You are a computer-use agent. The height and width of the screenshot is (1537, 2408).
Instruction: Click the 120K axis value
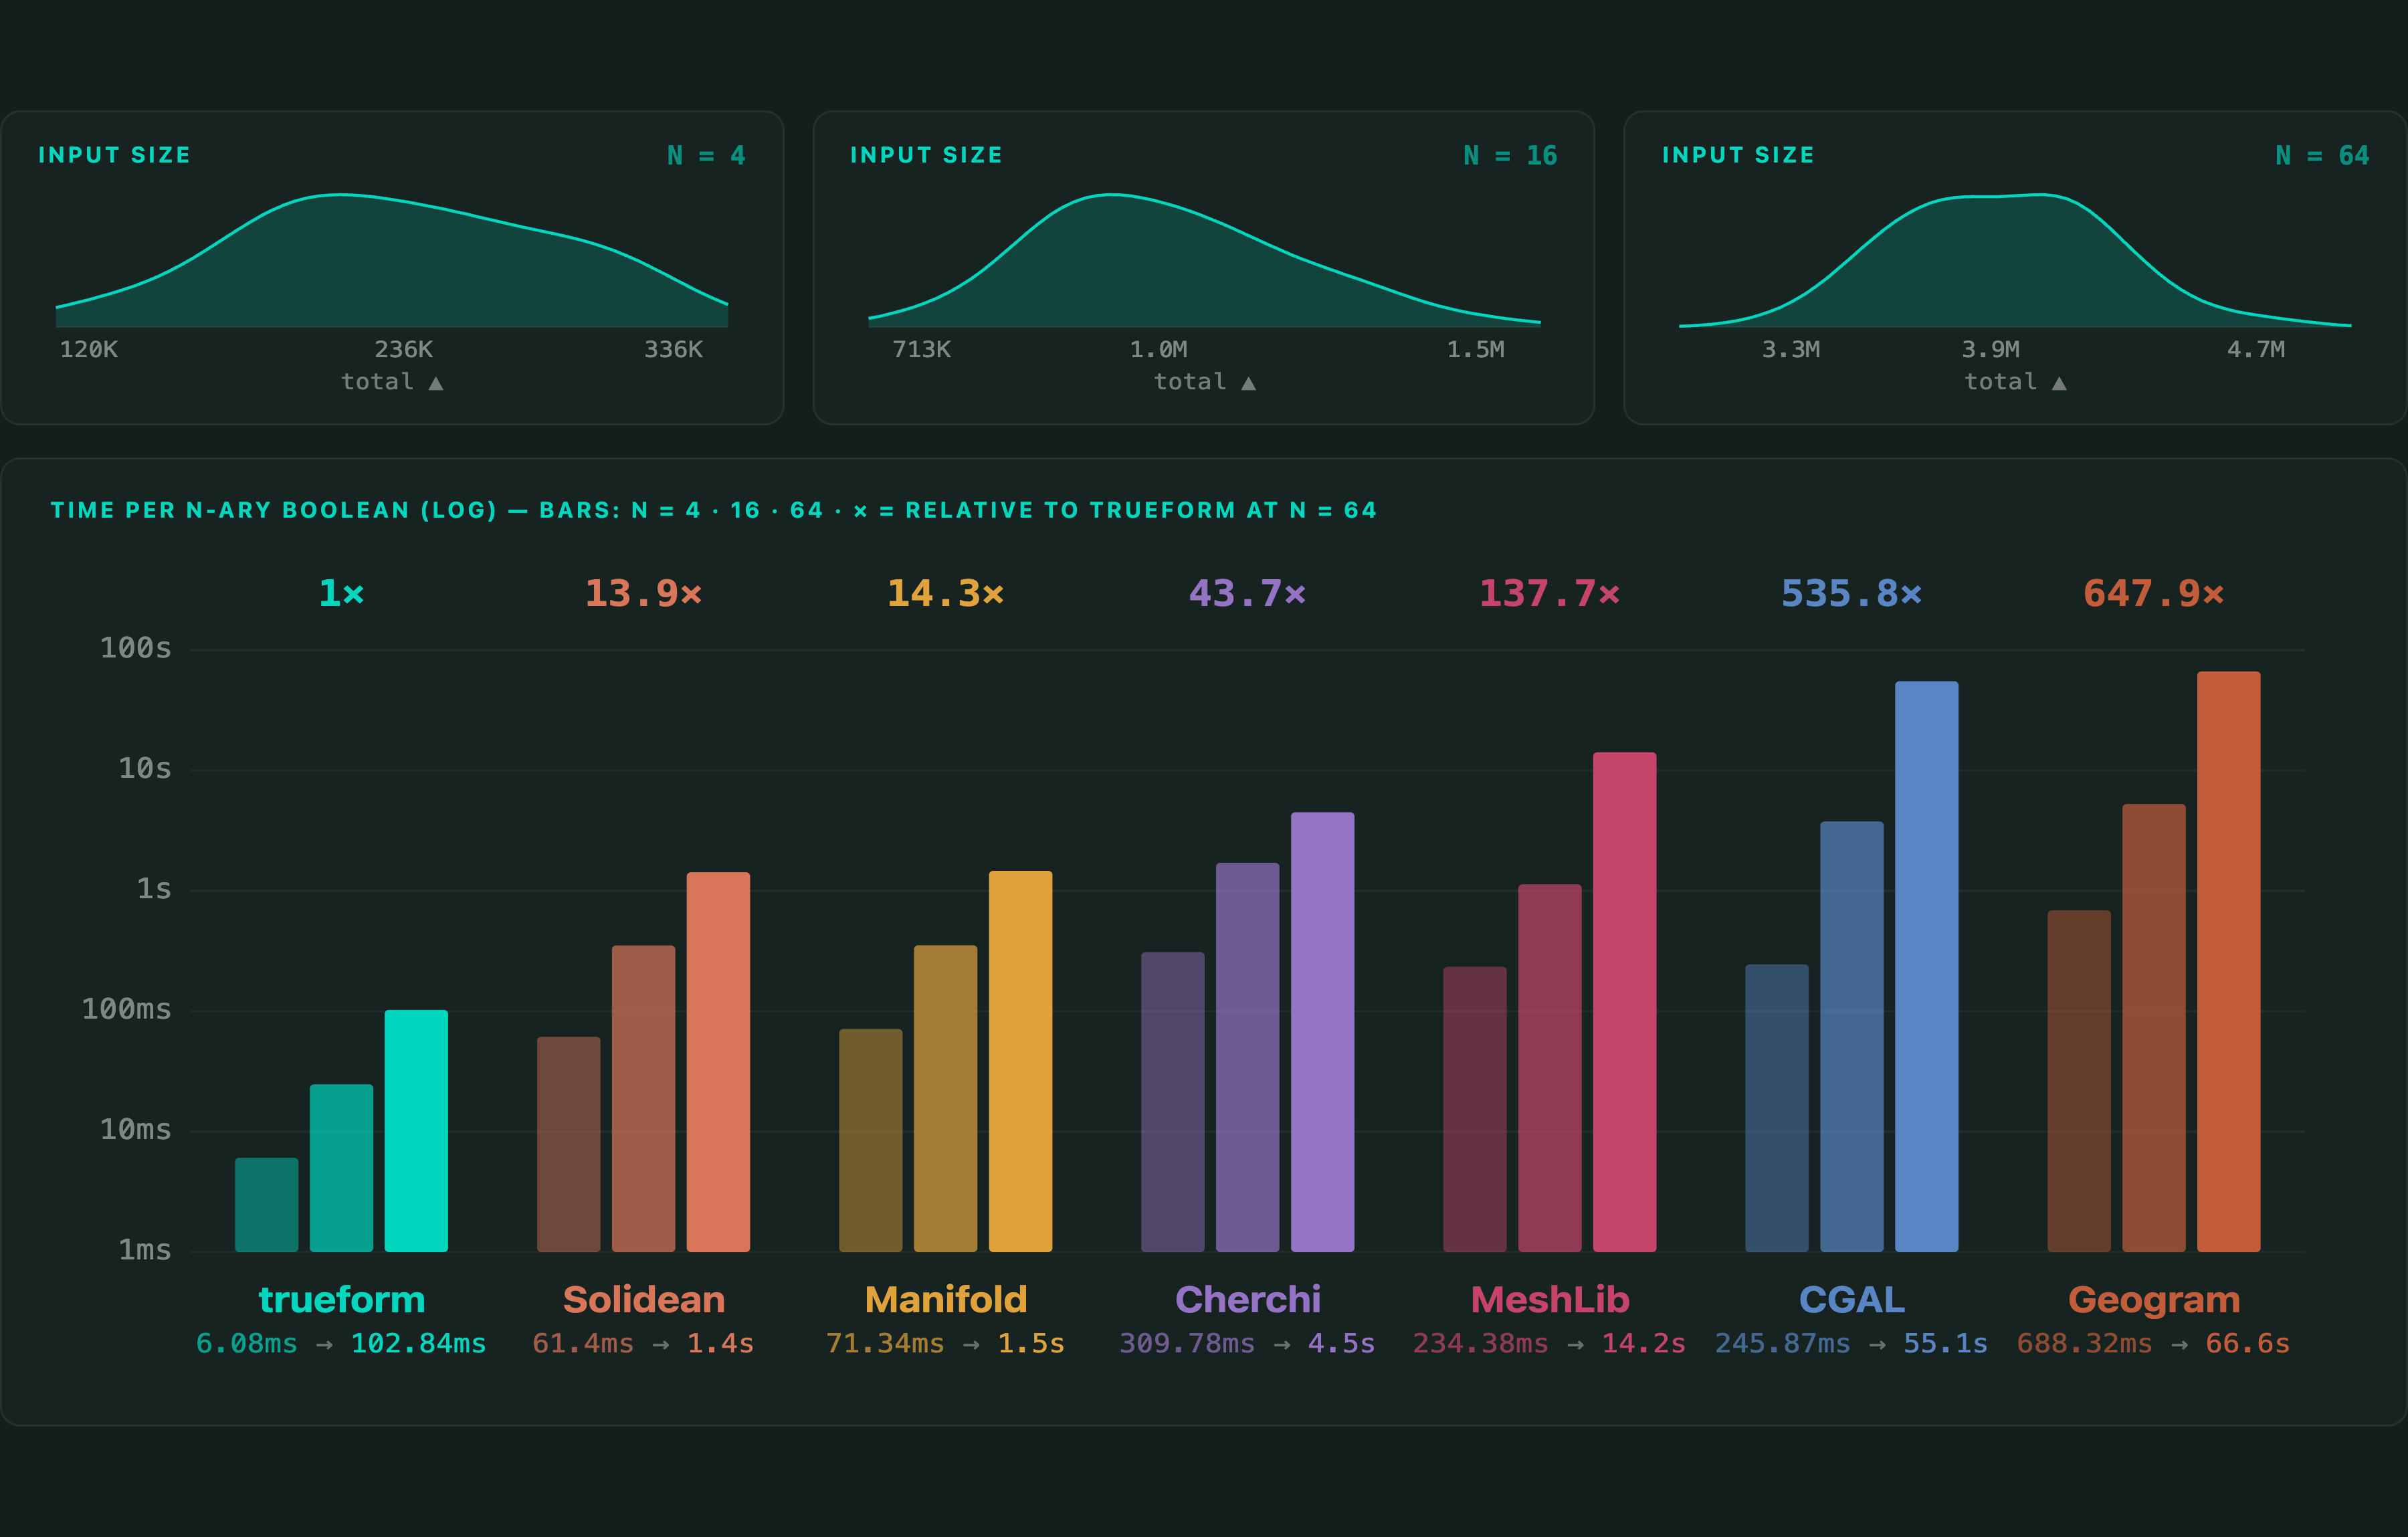click(x=89, y=349)
